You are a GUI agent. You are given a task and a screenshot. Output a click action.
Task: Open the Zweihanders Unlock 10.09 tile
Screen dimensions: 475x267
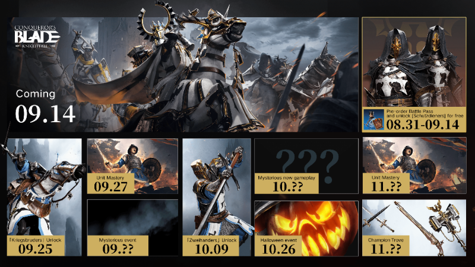[x=217, y=197]
